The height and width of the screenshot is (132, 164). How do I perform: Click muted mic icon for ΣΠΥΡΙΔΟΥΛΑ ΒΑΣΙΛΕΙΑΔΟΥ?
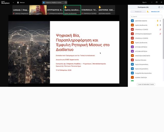(x=160, y=34)
